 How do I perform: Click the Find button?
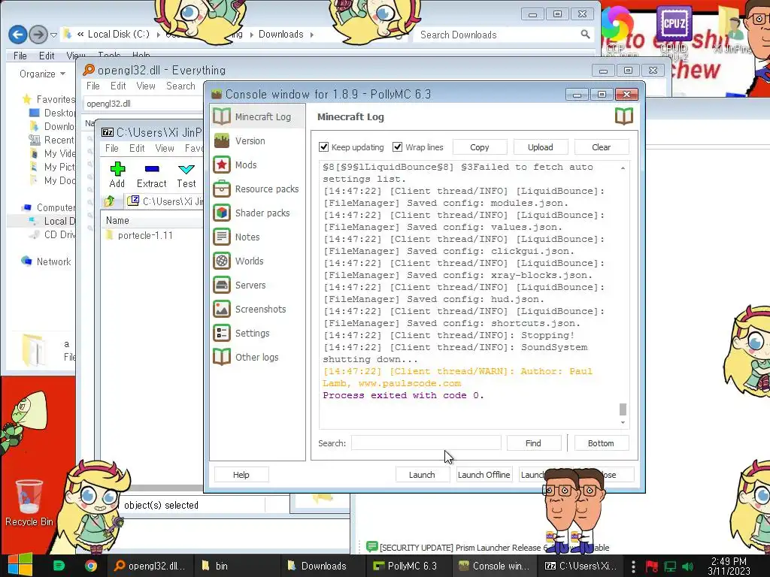533,443
